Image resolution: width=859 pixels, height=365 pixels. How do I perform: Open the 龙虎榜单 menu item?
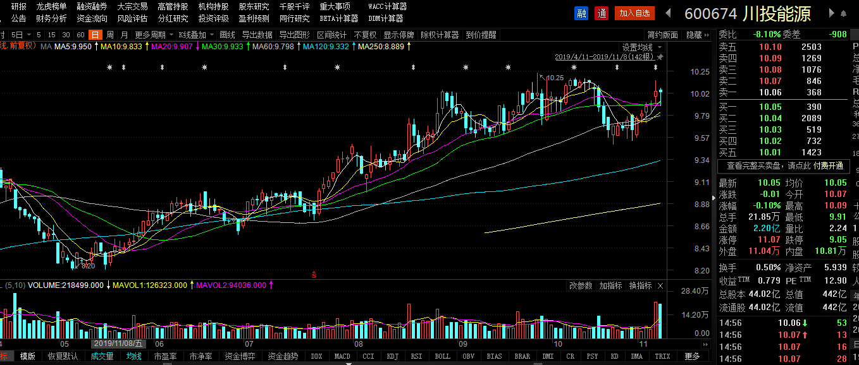coord(51,6)
